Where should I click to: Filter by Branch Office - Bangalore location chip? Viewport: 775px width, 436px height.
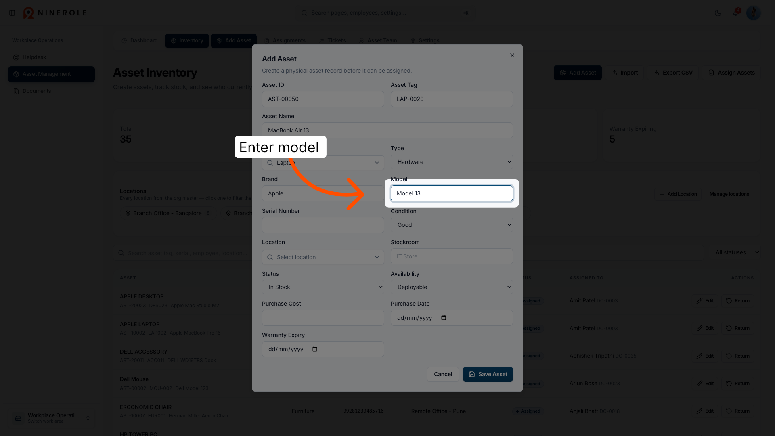pyautogui.click(x=168, y=213)
